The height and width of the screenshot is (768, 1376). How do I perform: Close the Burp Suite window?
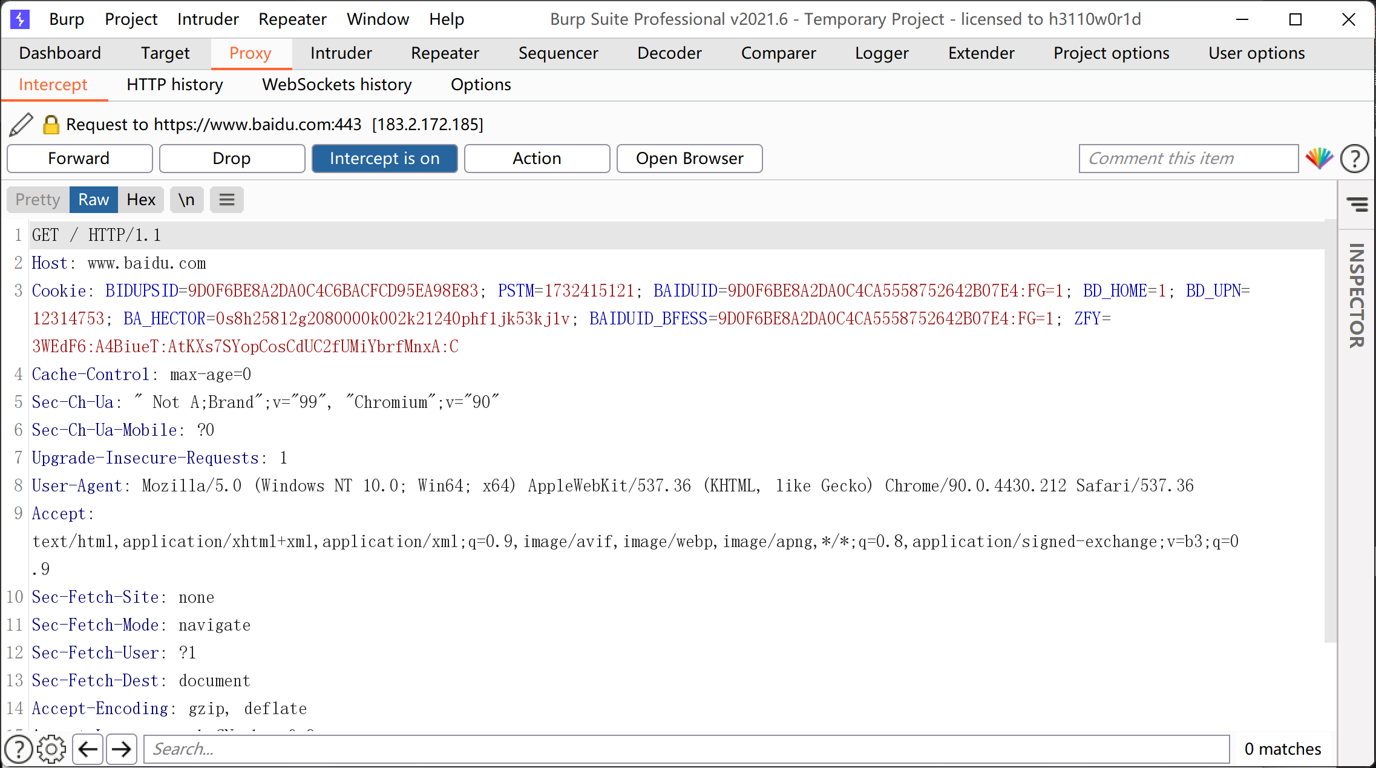1349,19
